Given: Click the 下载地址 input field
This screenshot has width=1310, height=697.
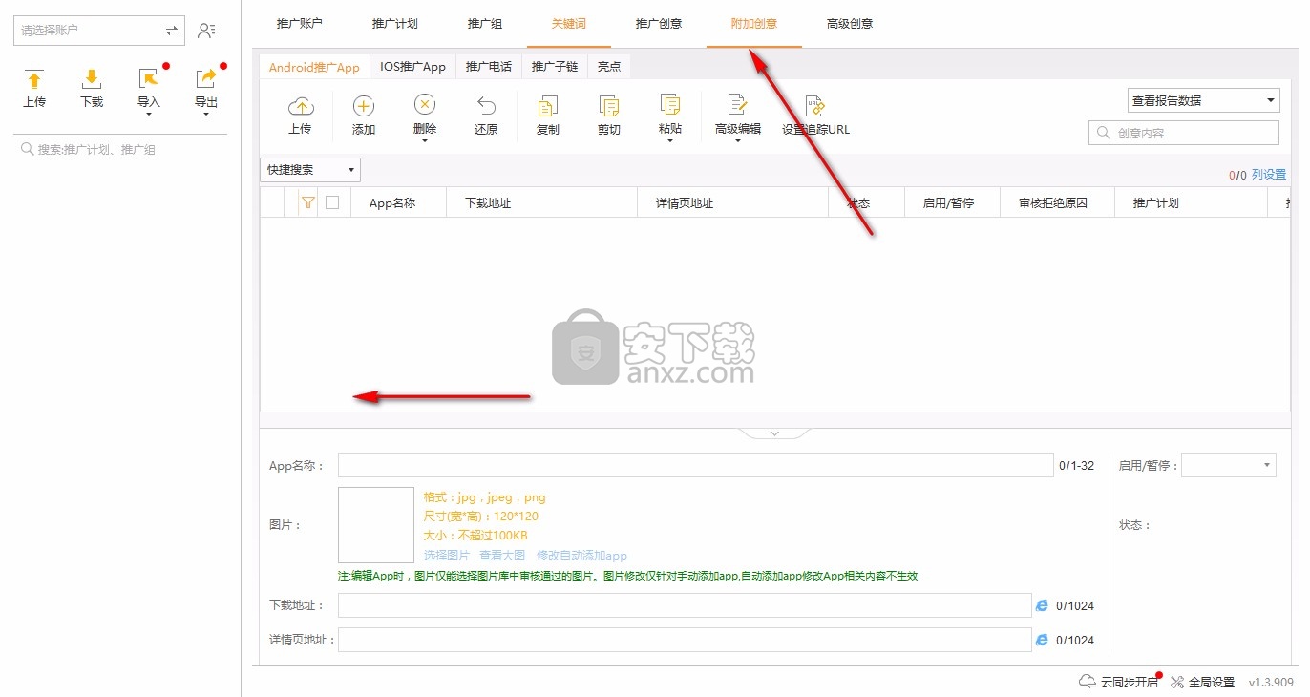Looking at the screenshot, I should [685, 605].
